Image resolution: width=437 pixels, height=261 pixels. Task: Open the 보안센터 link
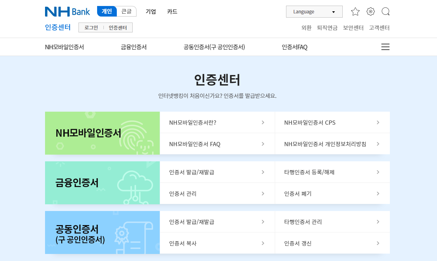pyautogui.click(x=353, y=28)
